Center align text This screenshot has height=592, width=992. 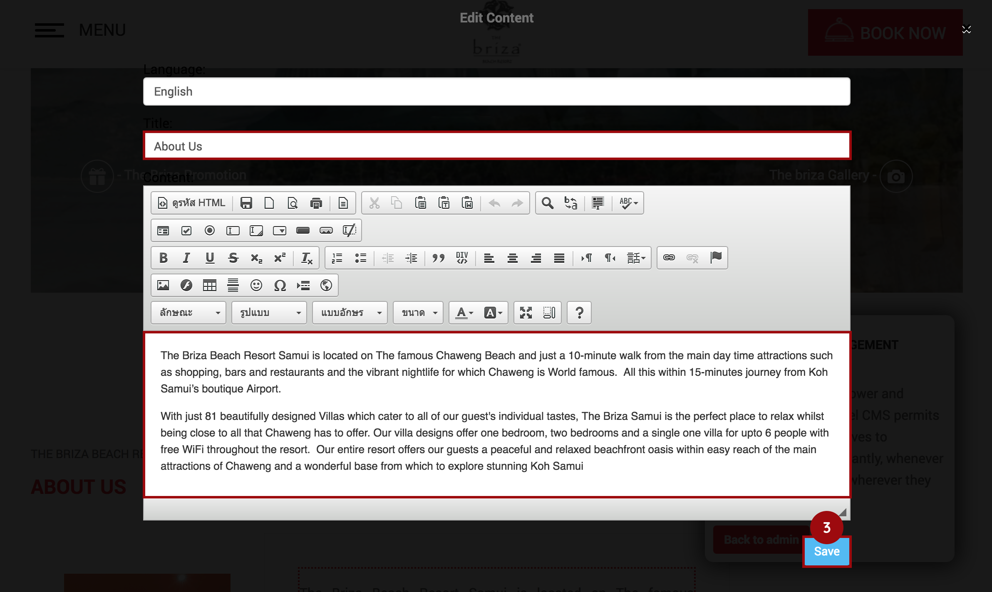click(512, 258)
